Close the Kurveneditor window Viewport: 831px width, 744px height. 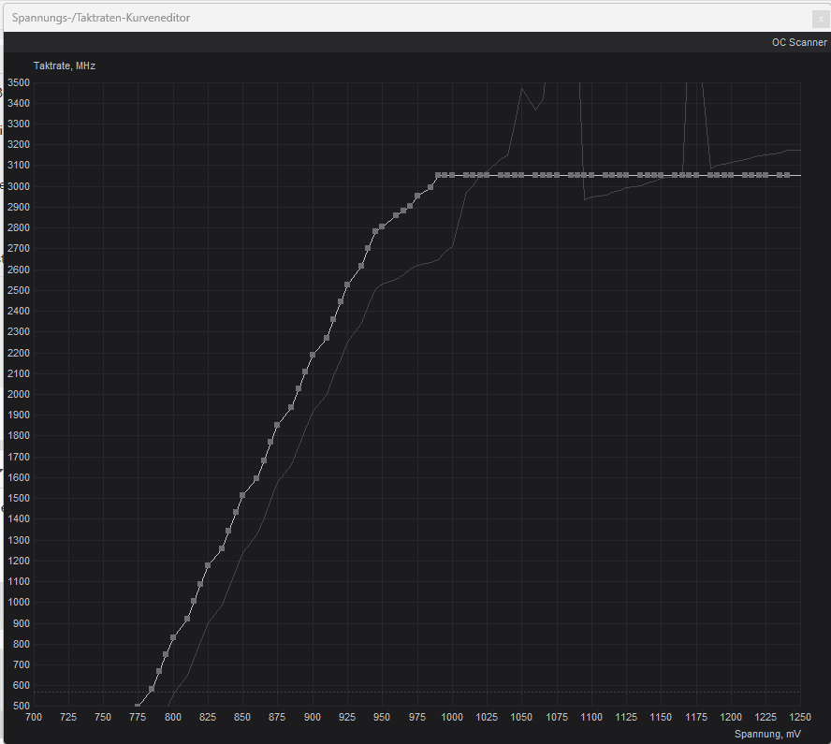tap(821, 19)
